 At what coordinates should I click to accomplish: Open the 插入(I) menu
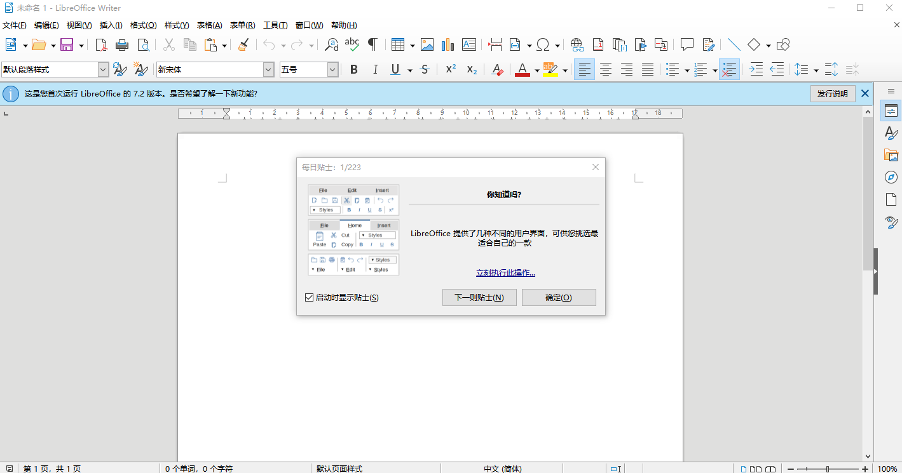point(111,25)
